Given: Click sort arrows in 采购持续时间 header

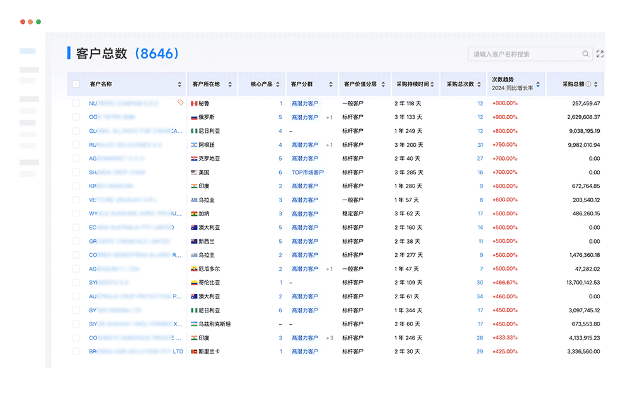Looking at the screenshot, I should 434,84.
